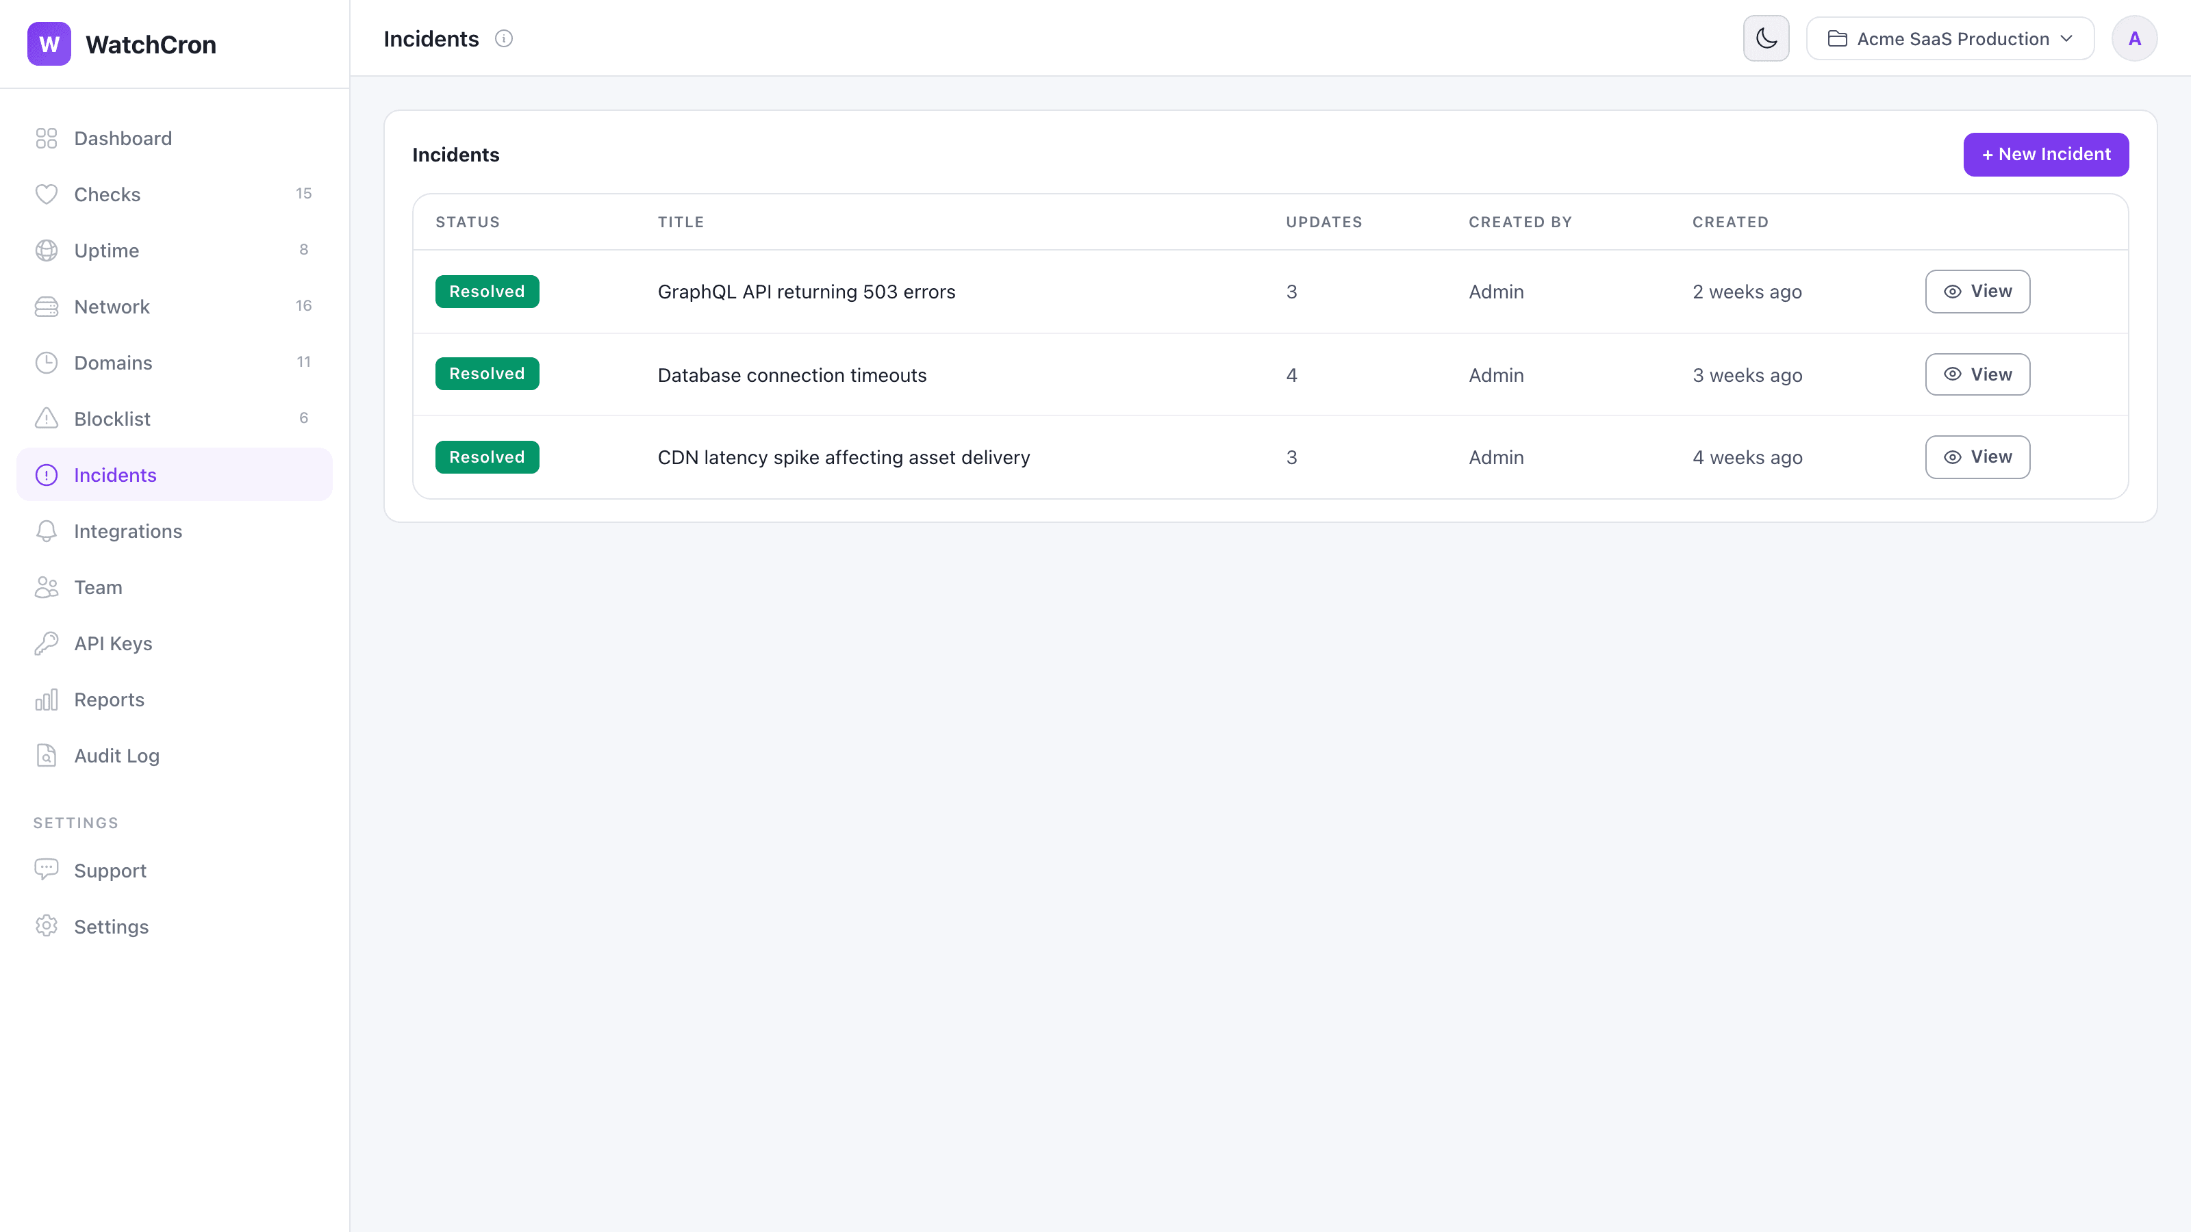Click the Audit Log document icon

pos(46,756)
